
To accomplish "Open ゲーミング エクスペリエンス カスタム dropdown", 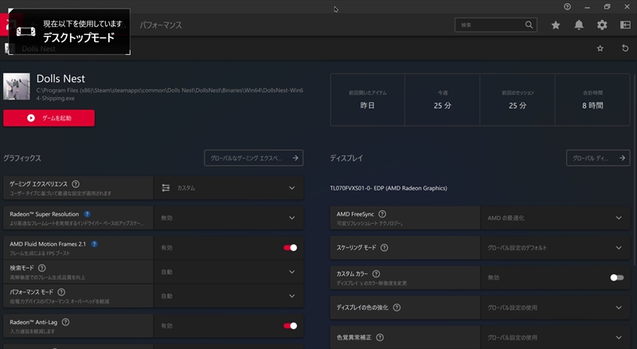I will coord(229,188).
